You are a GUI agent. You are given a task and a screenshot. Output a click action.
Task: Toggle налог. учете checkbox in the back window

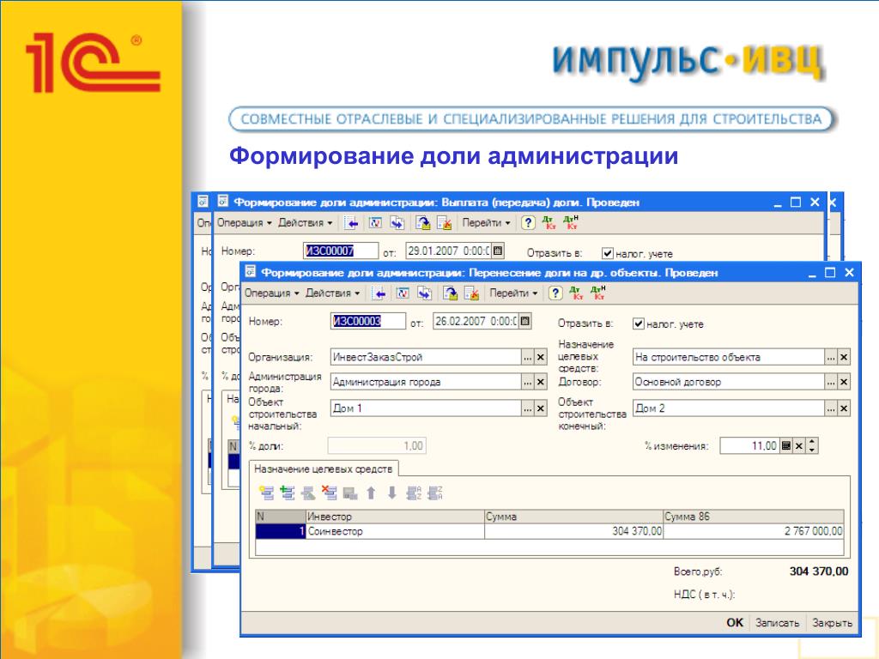607,253
